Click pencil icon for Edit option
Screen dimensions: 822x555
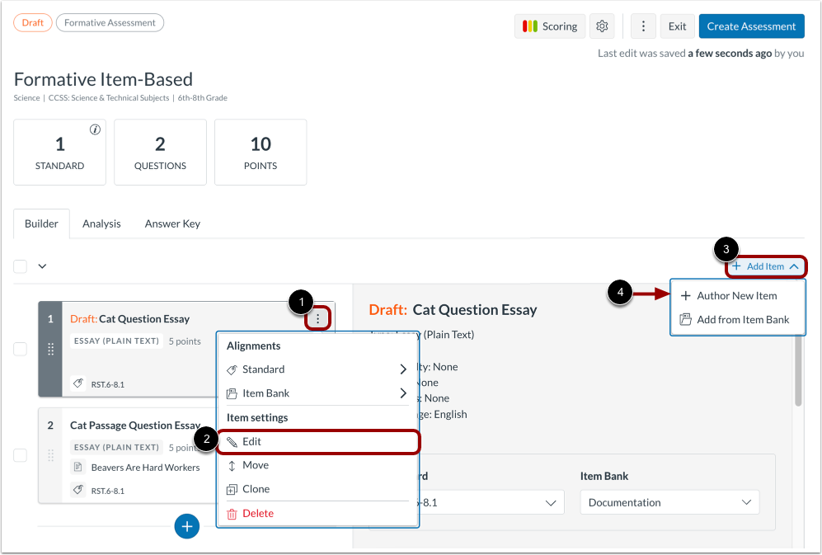coord(232,442)
